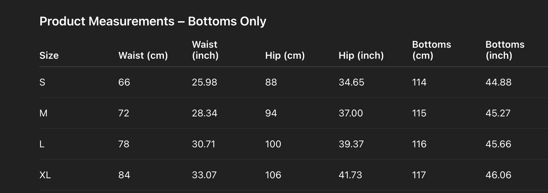Select the Size column header
This screenshot has width=548, height=193.
point(49,55)
